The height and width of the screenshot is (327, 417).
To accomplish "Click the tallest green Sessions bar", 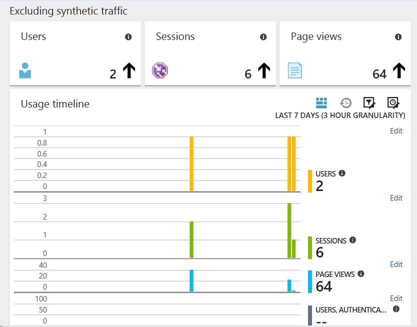I will click(x=289, y=230).
